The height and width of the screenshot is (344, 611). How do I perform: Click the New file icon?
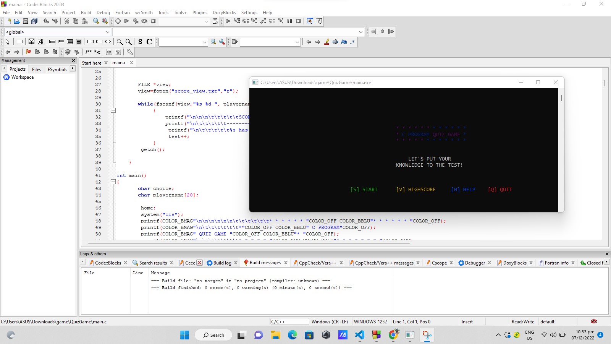click(8, 21)
